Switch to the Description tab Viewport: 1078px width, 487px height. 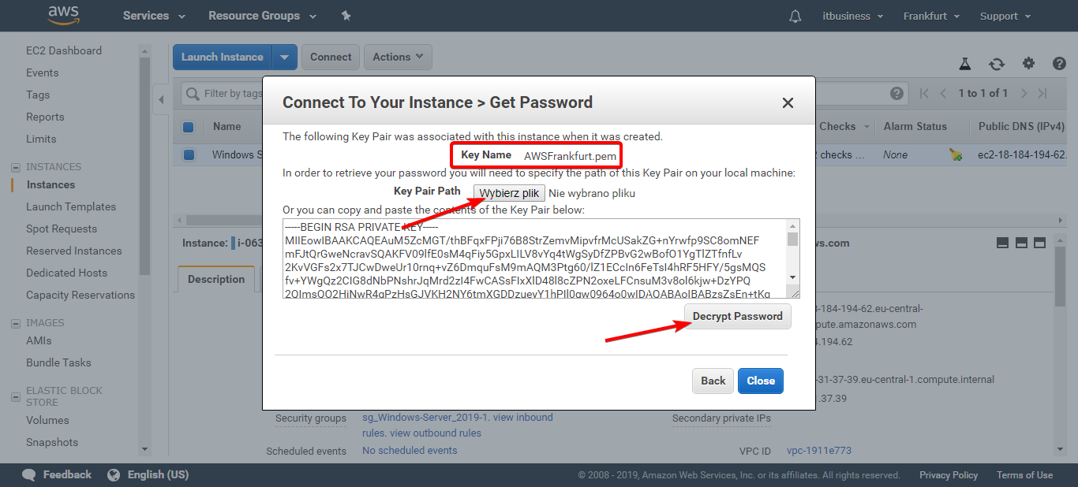(x=216, y=279)
